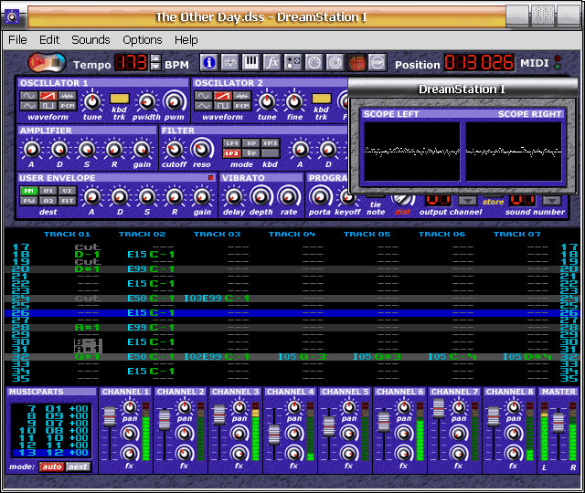585x493 pixels.
Task: Click the concentric circle toolbar icon
Action: point(335,63)
